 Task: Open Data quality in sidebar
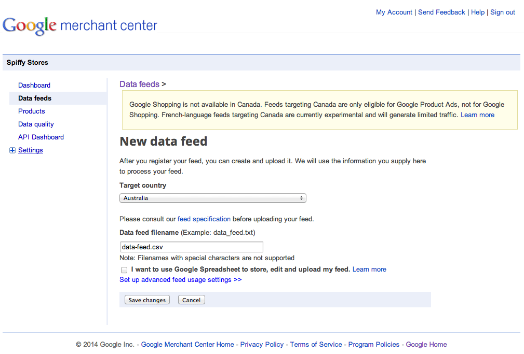[x=36, y=124]
